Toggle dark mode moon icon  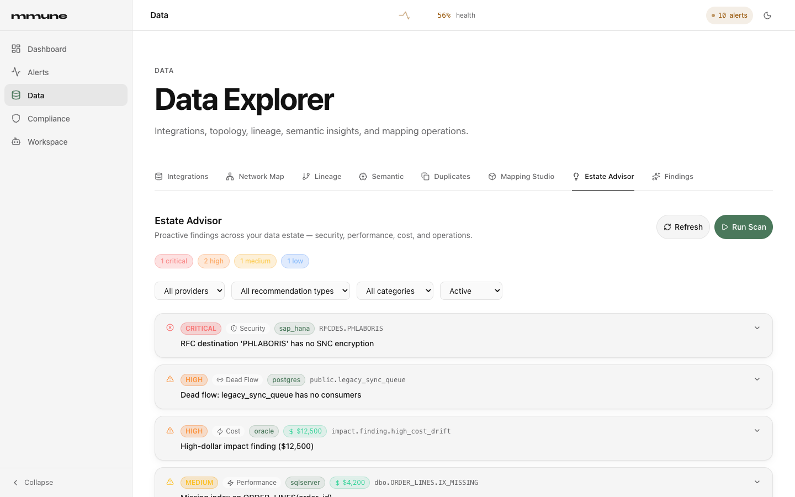click(767, 15)
